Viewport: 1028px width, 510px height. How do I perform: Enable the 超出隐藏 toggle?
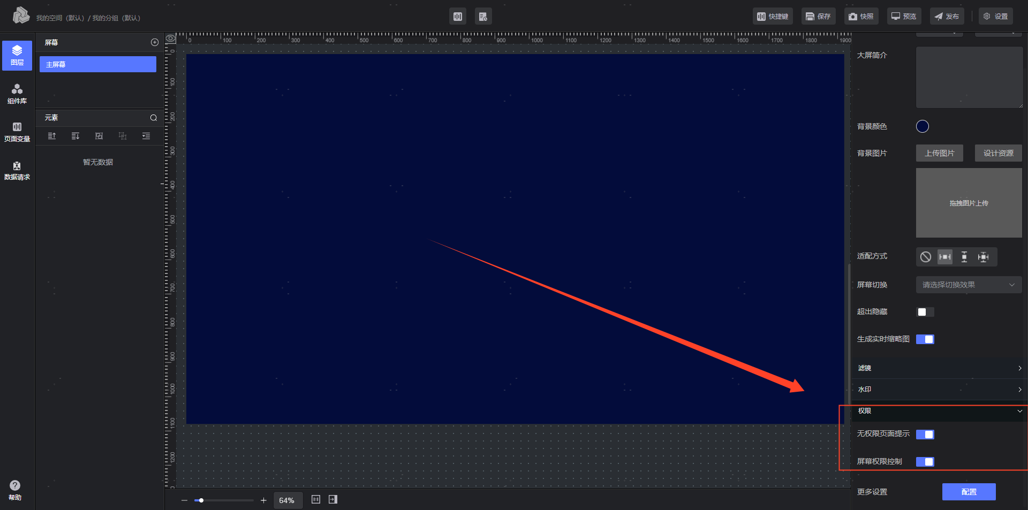click(925, 312)
